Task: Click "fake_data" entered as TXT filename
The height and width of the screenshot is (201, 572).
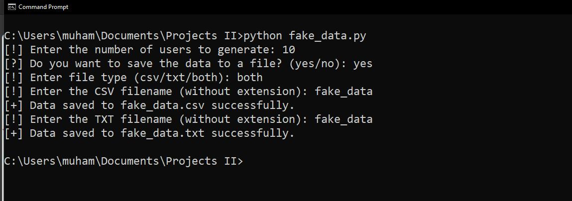Action: (x=343, y=119)
